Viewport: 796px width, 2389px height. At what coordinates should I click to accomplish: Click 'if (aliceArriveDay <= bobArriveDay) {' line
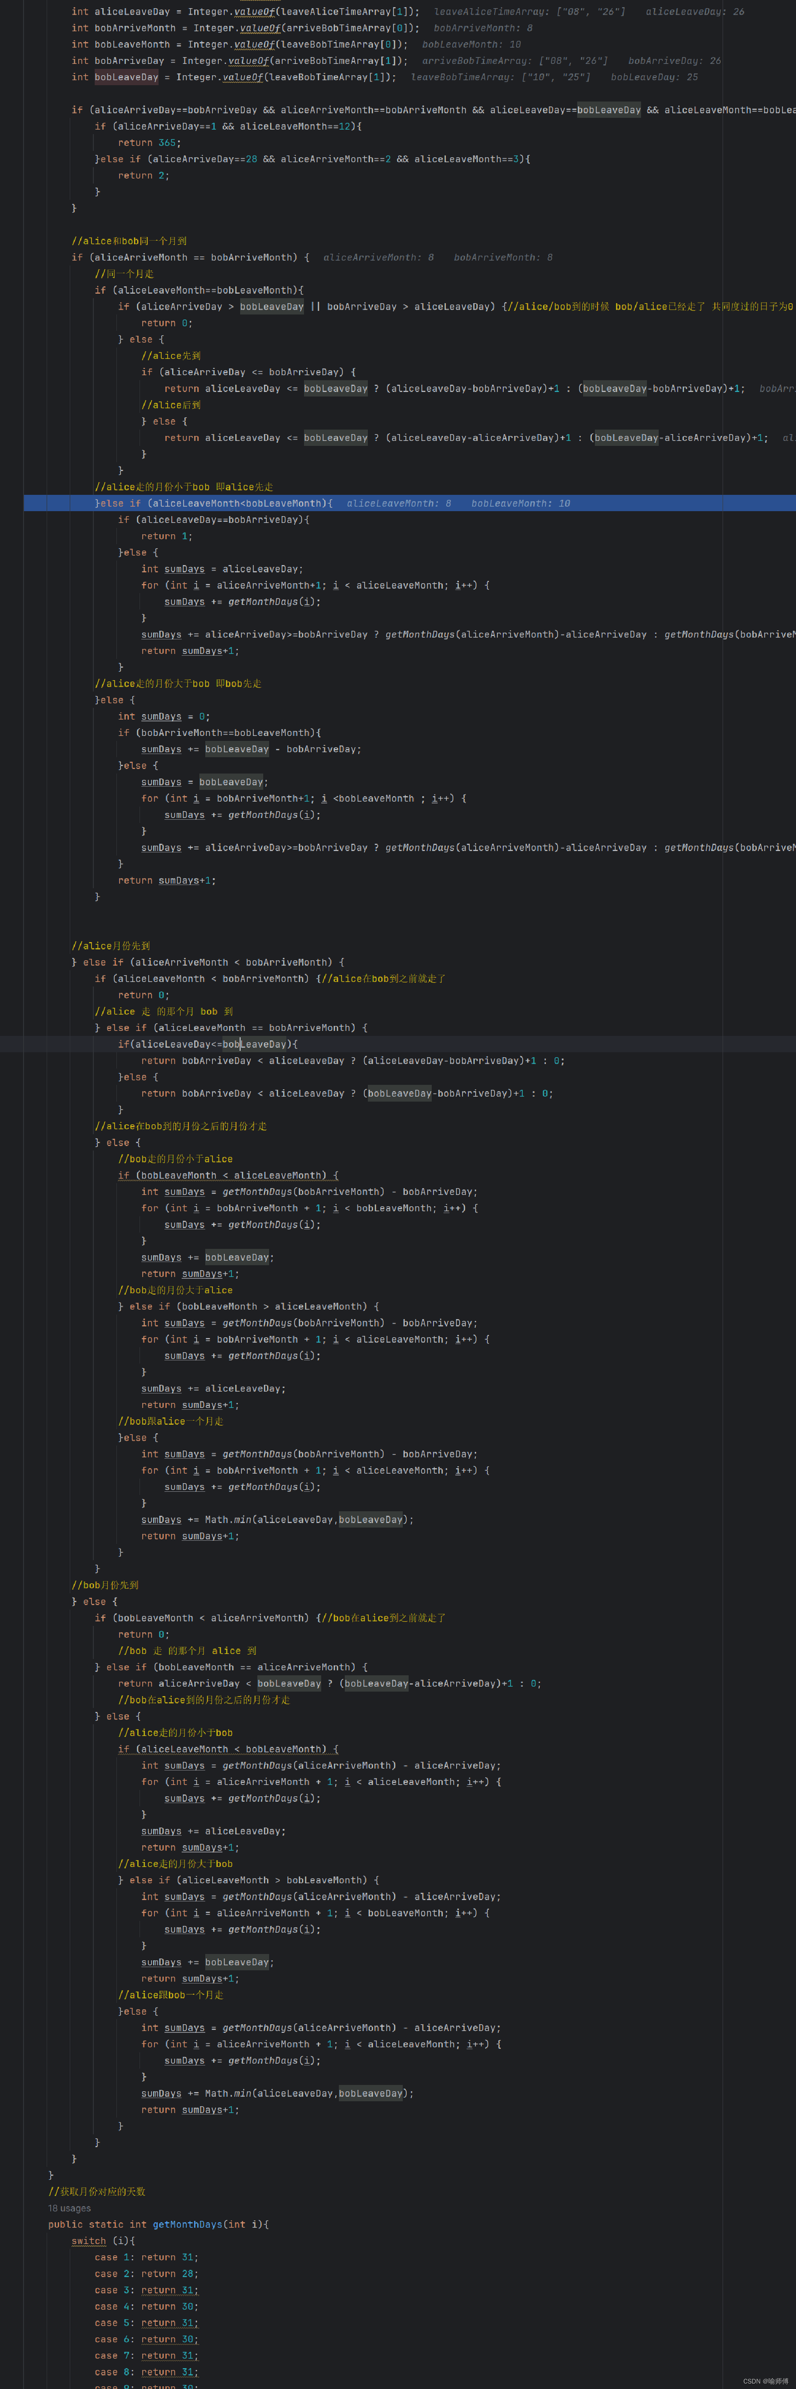pos(247,372)
